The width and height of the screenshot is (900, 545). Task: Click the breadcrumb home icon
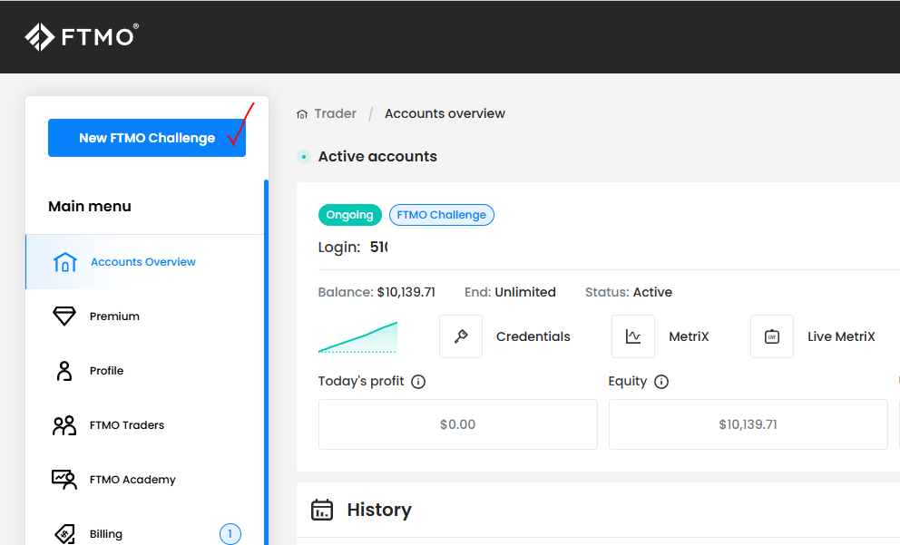tap(302, 114)
